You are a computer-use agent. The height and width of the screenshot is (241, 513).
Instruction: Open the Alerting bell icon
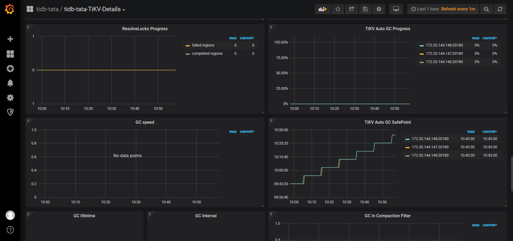10,83
